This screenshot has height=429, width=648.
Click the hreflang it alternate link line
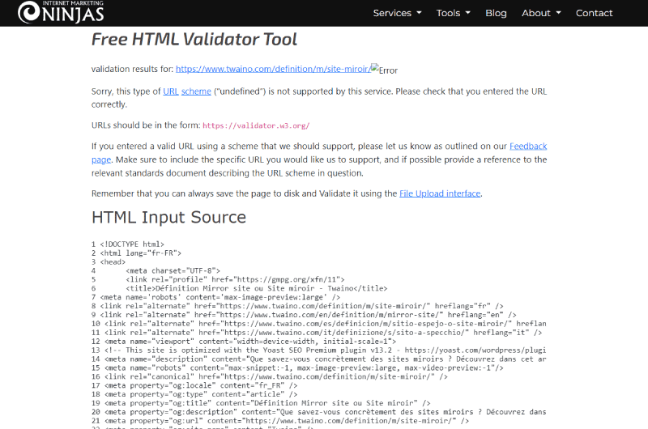pyautogui.click(x=317, y=333)
